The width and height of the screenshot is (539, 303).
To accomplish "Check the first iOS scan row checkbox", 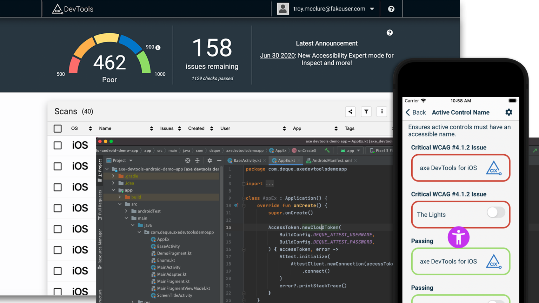I will [58, 145].
